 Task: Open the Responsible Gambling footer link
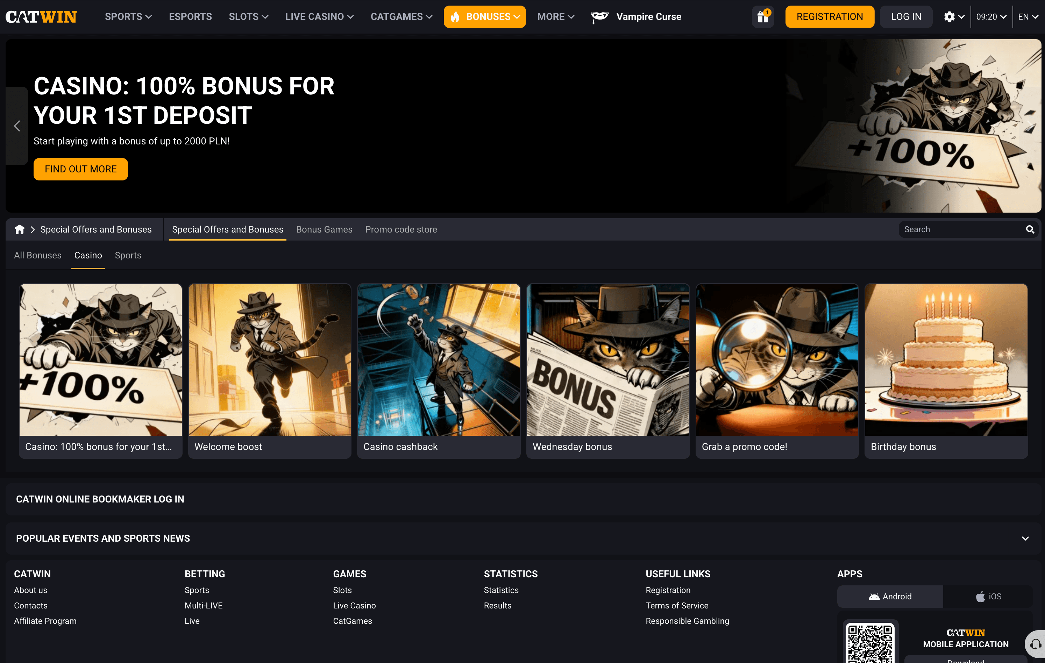click(x=688, y=621)
